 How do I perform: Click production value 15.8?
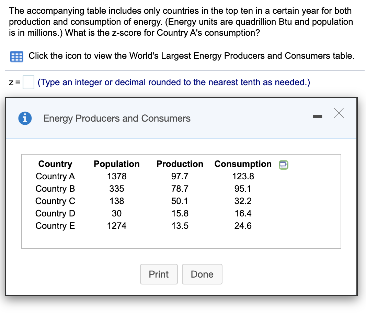pos(180,214)
